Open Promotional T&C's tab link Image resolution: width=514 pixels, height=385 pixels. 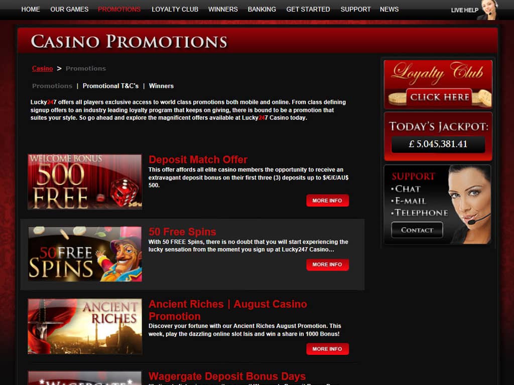coord(110,86)
